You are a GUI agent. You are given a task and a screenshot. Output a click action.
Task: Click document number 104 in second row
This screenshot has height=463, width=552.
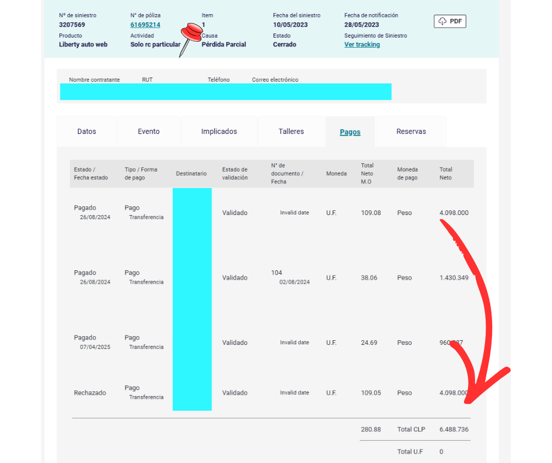[x=277, y=273]
